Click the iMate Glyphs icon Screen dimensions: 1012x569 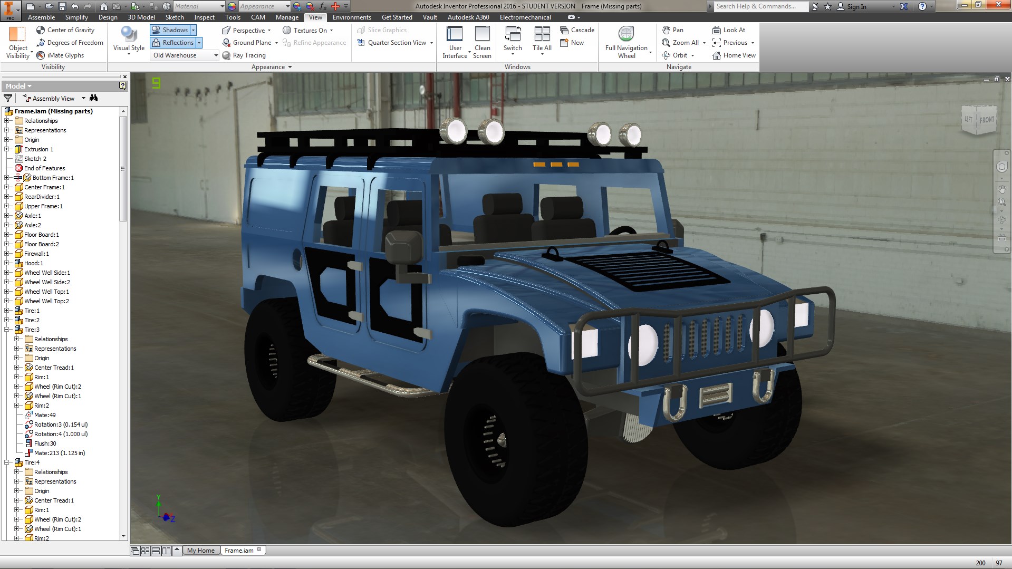pos(41,55)
